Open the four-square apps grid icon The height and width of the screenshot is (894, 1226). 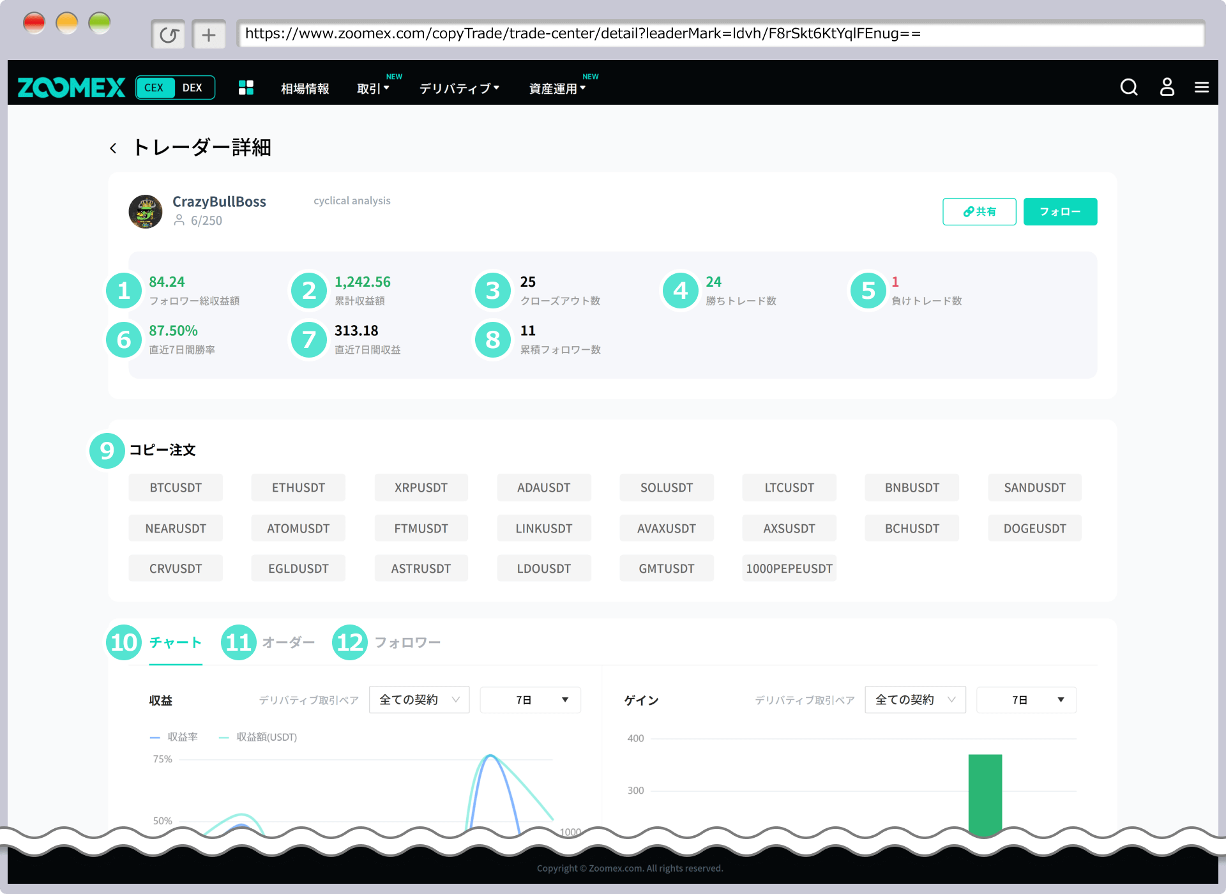246,87
